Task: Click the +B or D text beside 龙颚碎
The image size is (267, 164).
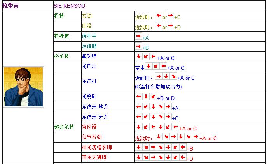Action: [166, 98]
